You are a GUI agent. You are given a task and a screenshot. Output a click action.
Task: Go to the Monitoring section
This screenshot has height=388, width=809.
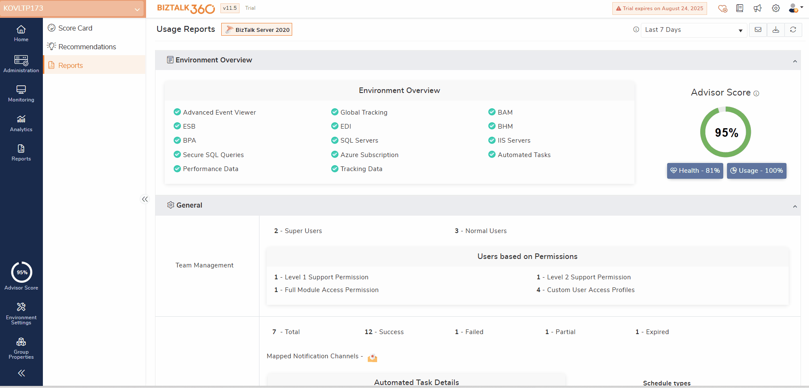coord(21,94)
